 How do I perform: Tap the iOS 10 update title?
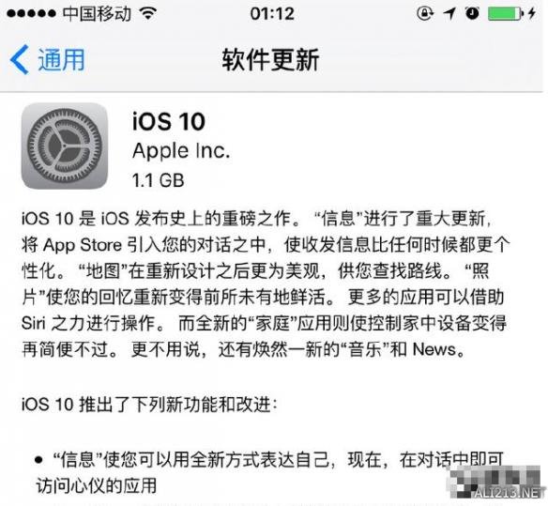(169, 122)
